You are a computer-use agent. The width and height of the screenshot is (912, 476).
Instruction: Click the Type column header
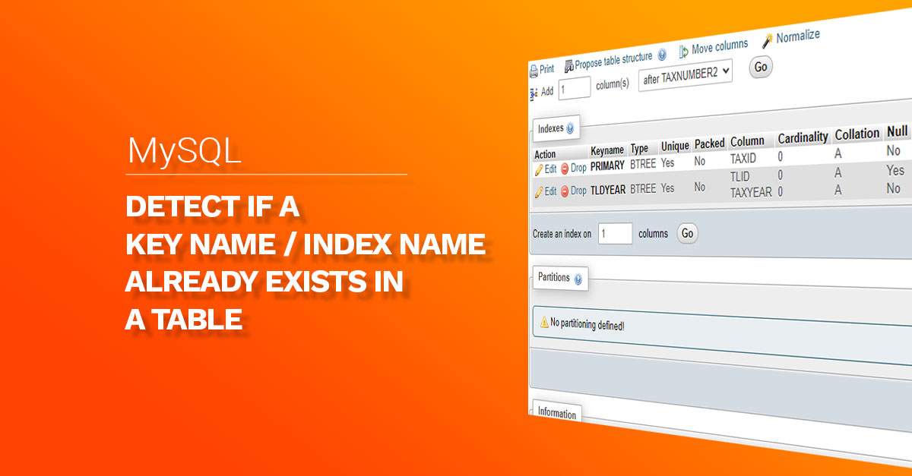pyautogui.click(x=639, y=148)
